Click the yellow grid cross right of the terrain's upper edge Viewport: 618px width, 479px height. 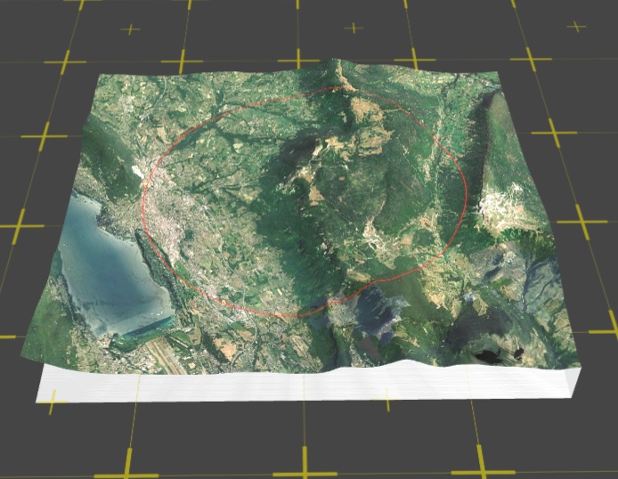coord(532,59)
